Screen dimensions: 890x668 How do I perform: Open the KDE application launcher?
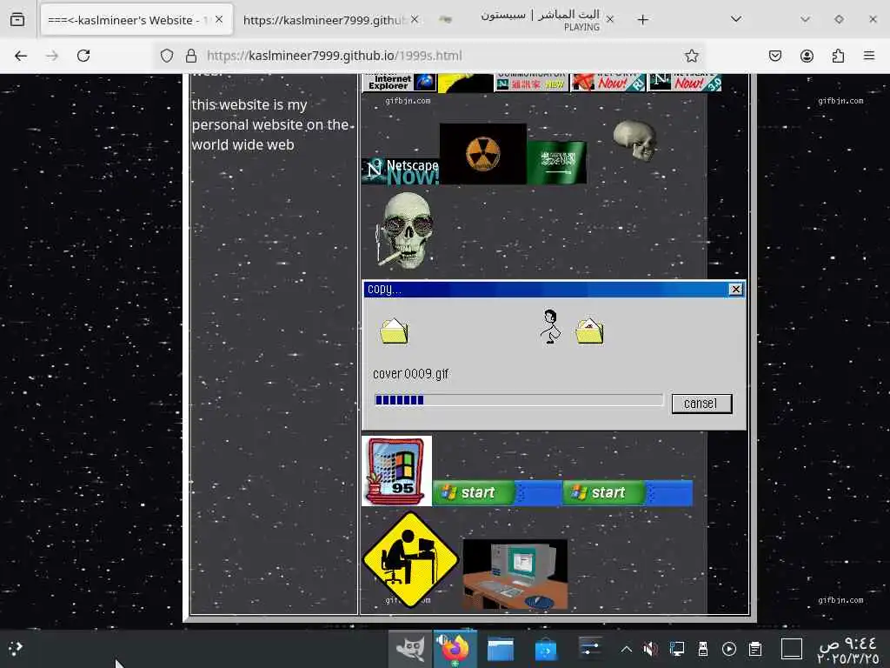[16, 647]
